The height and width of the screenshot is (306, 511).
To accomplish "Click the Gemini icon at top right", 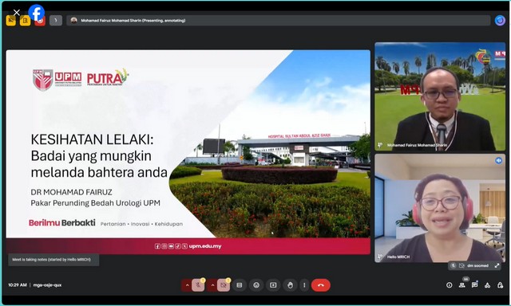I will 500,21.
